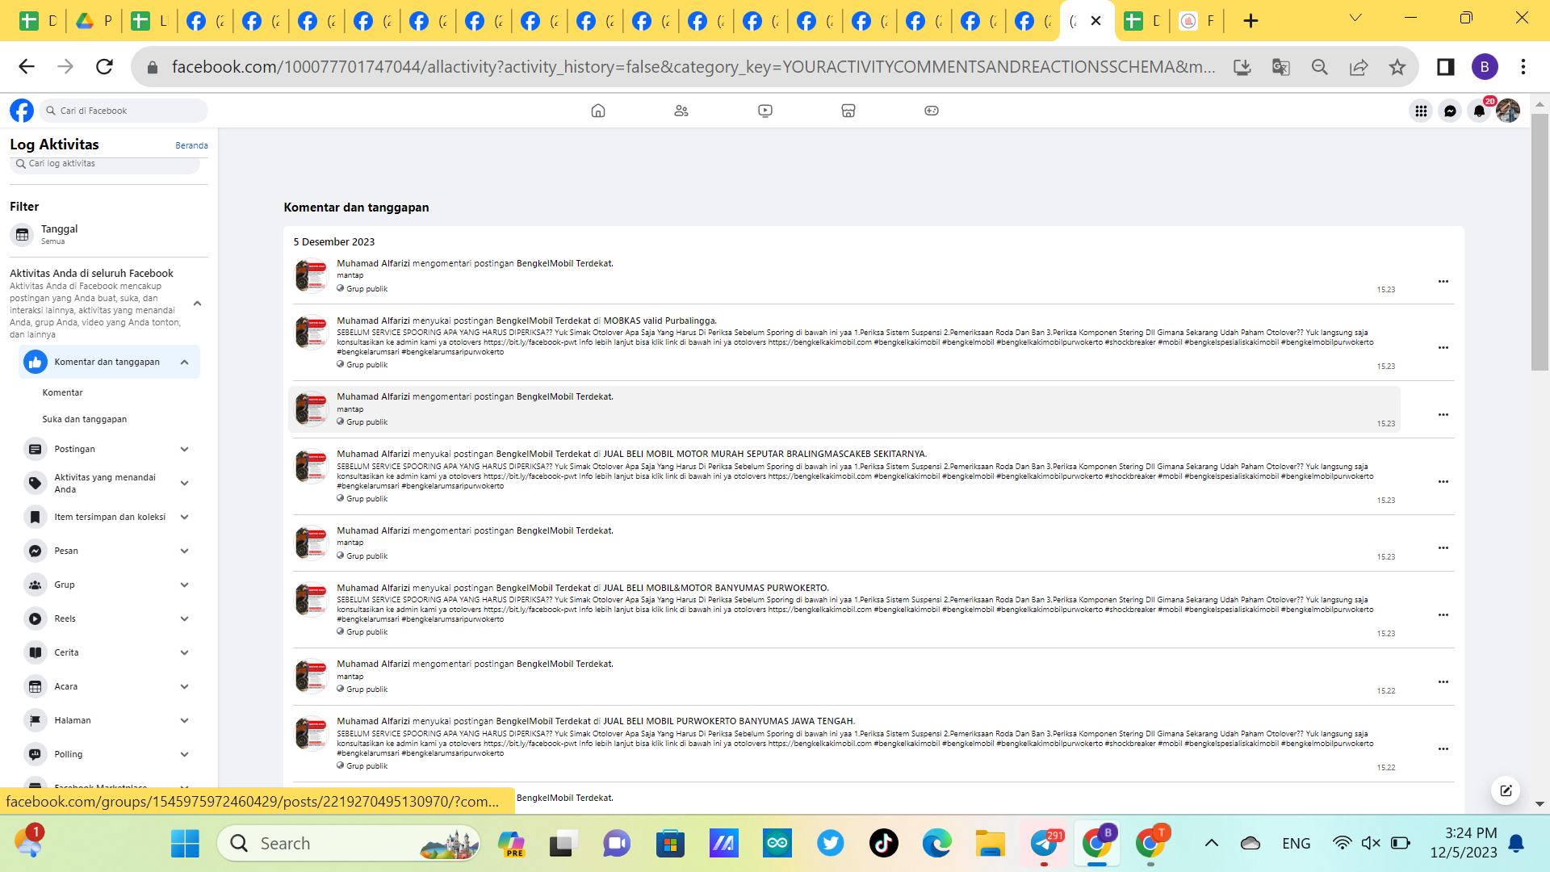This screenshot has width=1550, height=872.
Task: Expand the Postingan category
Action: 185,449
